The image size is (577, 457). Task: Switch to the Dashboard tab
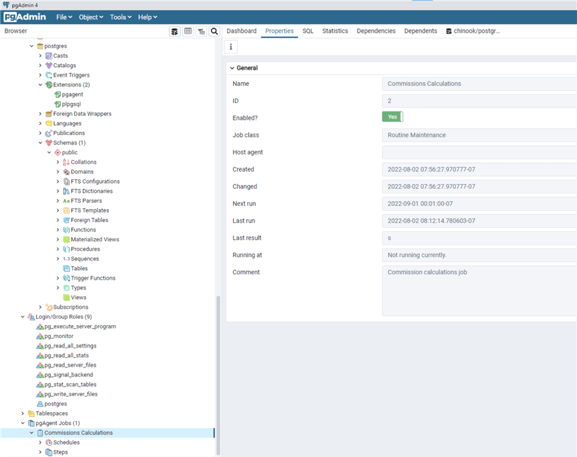(x=242, y=31)
